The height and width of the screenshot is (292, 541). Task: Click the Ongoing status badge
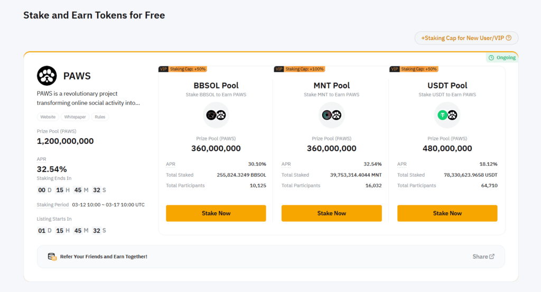point(502,58)
